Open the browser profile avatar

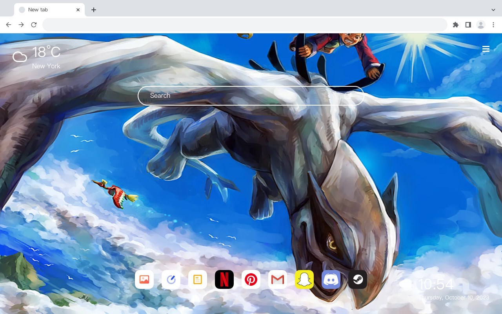(x=481, y=25)
